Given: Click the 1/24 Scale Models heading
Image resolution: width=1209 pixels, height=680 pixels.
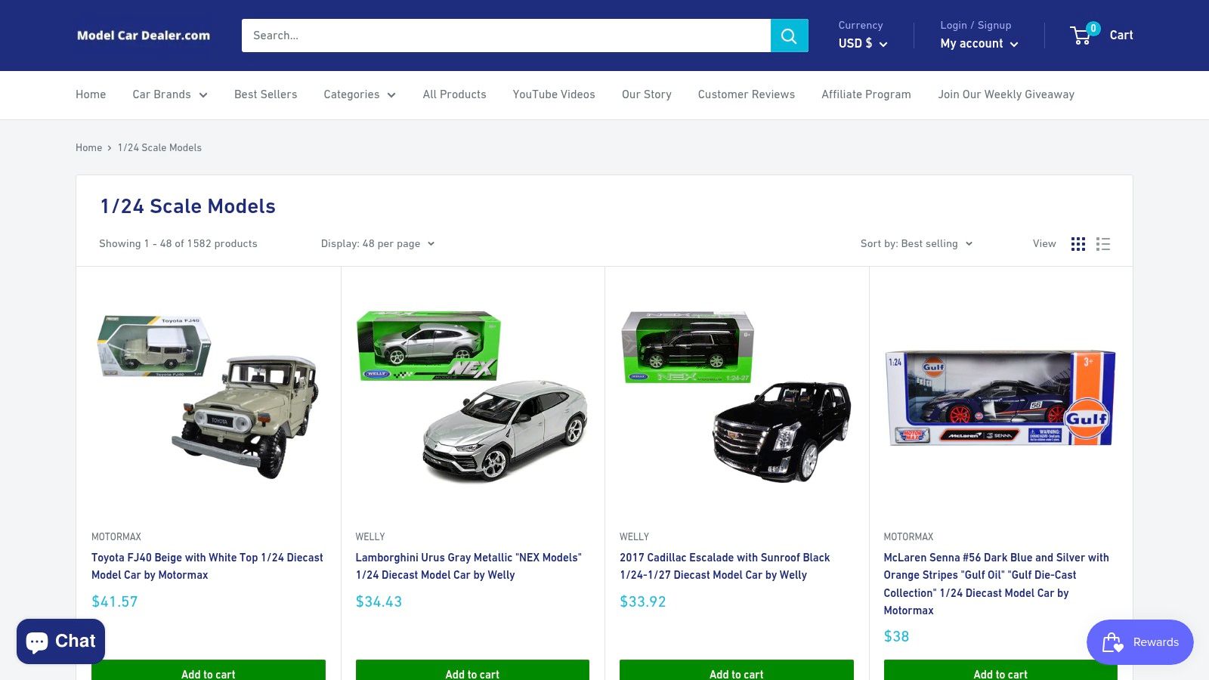Looking at the screenshot, I should coord(188,206).
